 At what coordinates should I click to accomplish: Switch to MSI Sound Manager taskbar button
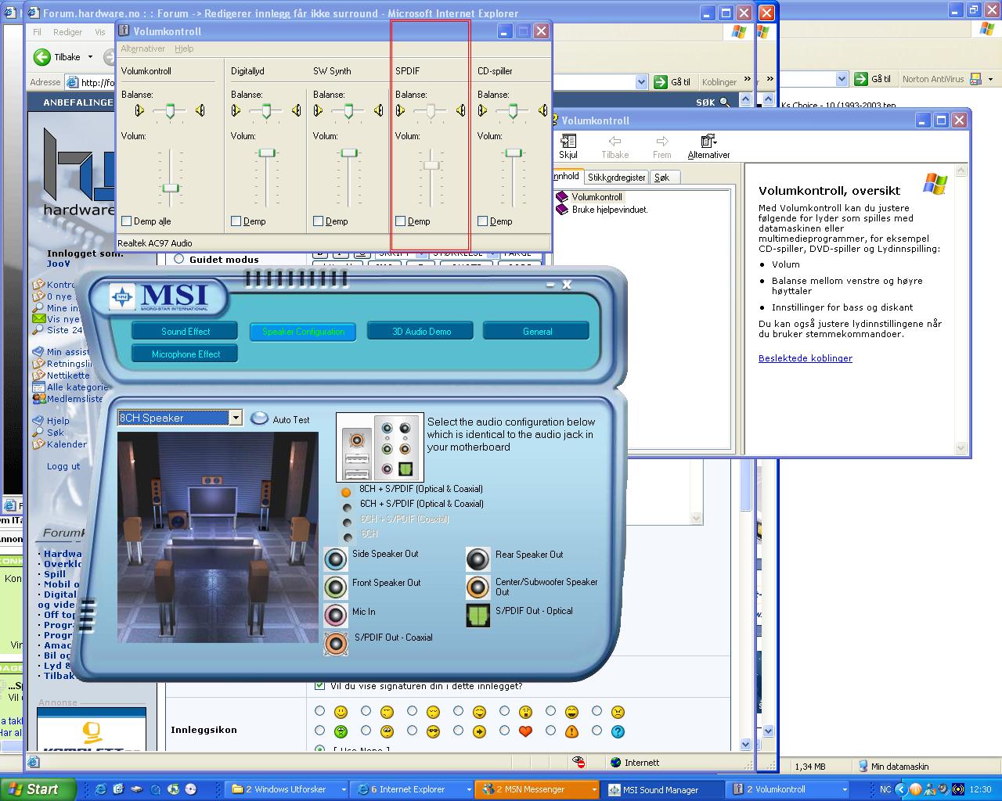(x=662, y=790)
